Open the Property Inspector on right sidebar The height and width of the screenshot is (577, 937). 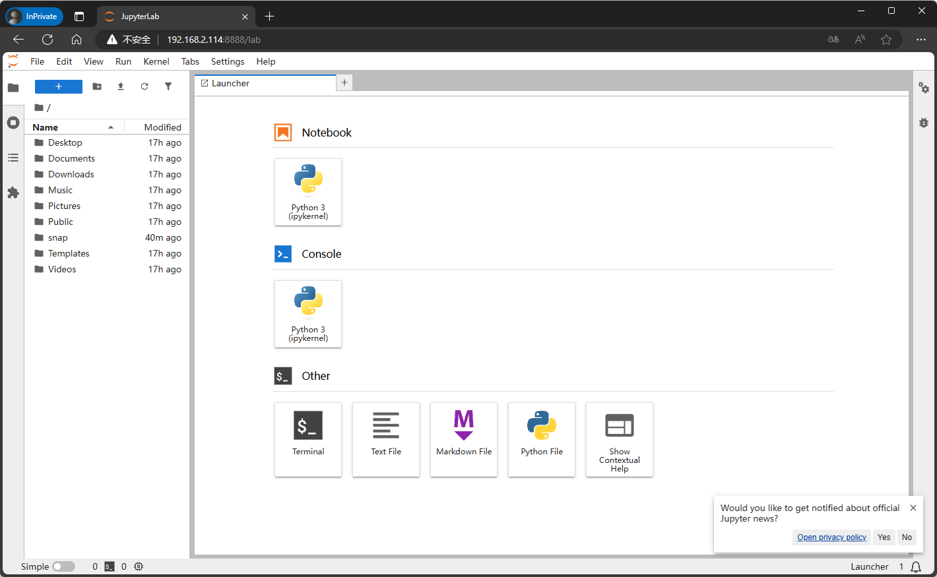coord(924,88)
